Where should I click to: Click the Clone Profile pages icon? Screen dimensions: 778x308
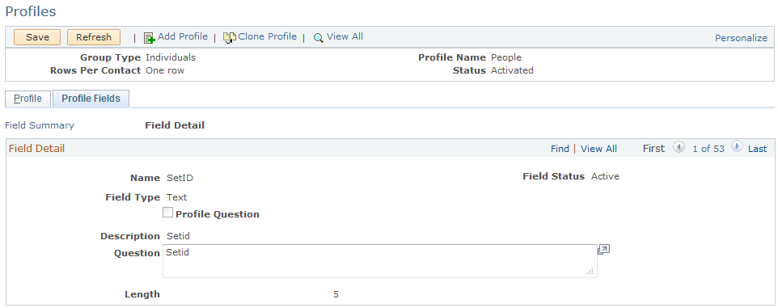(x=229, y=38)
